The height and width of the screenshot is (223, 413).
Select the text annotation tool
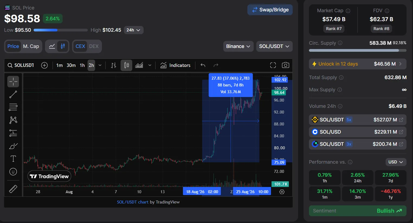(13, 159)
